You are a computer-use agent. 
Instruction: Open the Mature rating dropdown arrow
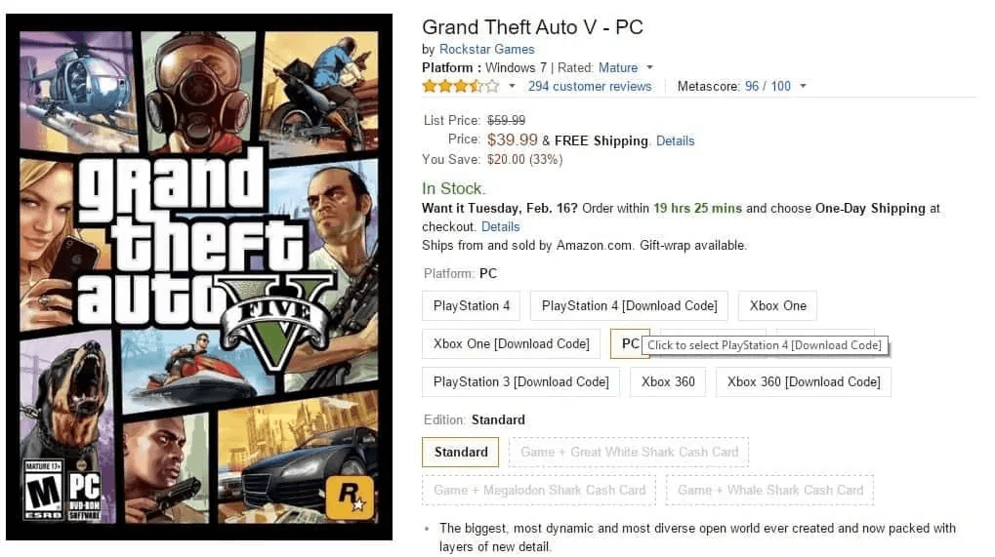point(649,68)
